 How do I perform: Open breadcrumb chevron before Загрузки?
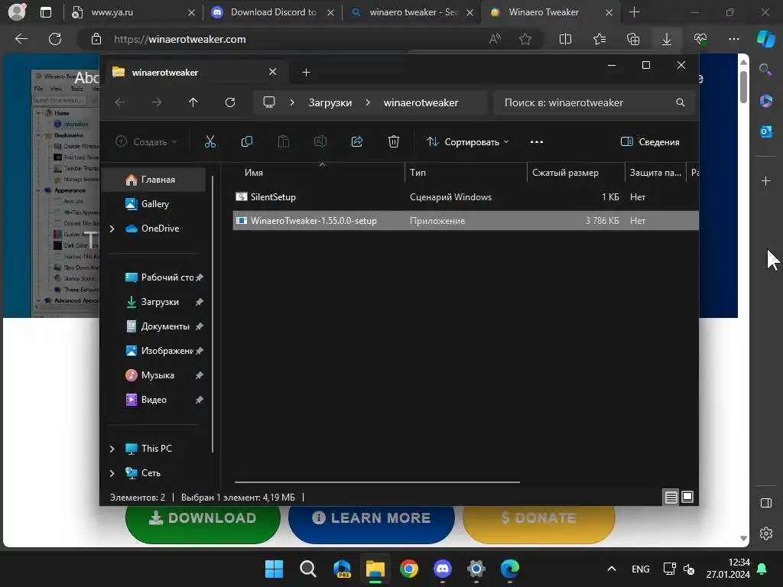click(292, 102)
